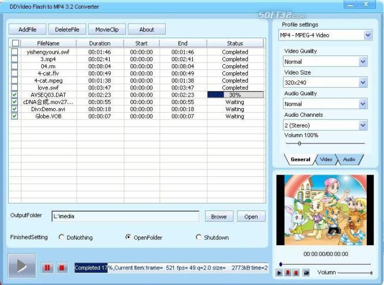Click the overall conversion status progress bar
Image resolution: width=384 pixels, height=285 pixels.
point(171,268)
